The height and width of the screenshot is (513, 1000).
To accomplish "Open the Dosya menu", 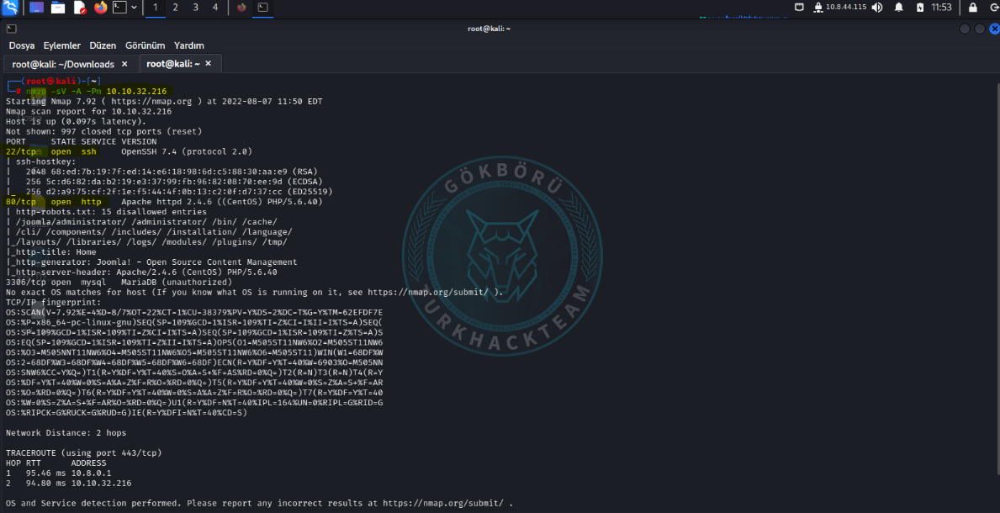I will [x=22, y=46].
